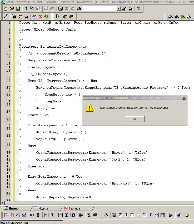Click the Print icon in toolbar
The width and height of the screenshot is (194, 224).
(46, 9)
